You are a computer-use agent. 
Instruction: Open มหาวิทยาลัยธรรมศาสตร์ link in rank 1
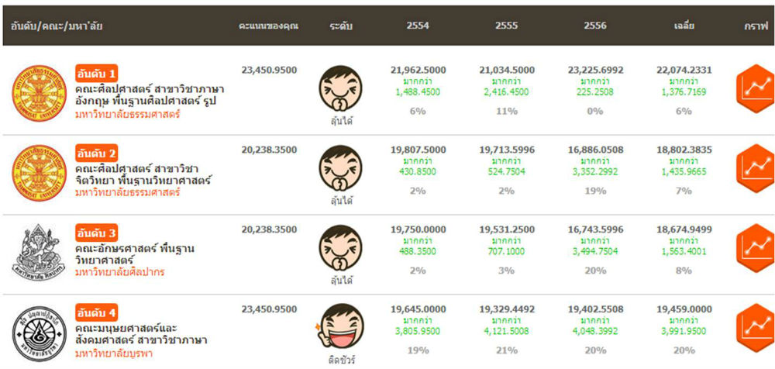[x=127, y=114]
